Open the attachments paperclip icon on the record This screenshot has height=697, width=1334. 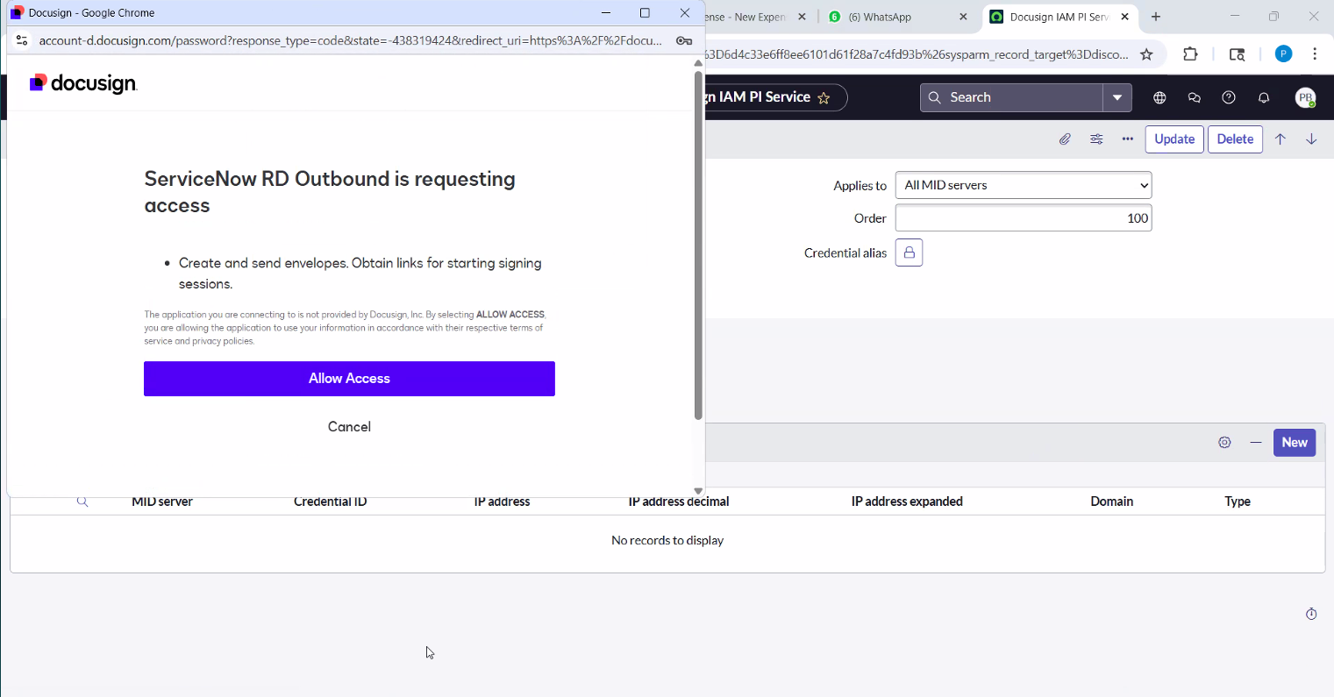coord(1065,139)
